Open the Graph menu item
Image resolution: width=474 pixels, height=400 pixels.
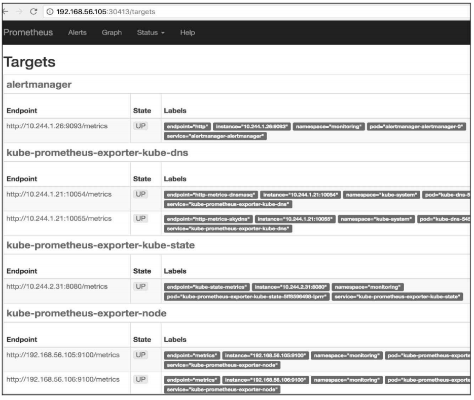[x=112, y=32]
